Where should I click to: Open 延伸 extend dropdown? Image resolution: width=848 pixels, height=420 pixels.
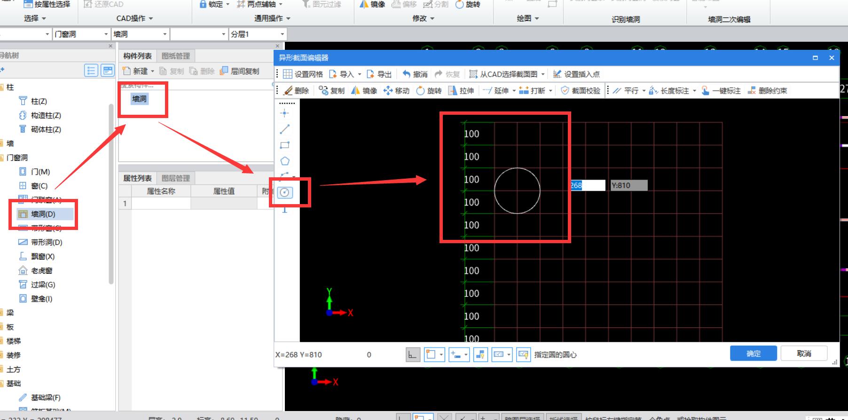pos(514,91)
